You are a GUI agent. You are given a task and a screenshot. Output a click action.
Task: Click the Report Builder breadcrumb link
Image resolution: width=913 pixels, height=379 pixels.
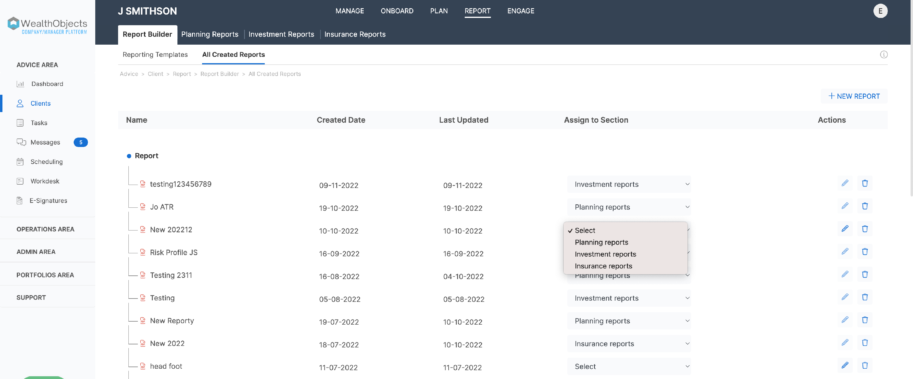219,74
